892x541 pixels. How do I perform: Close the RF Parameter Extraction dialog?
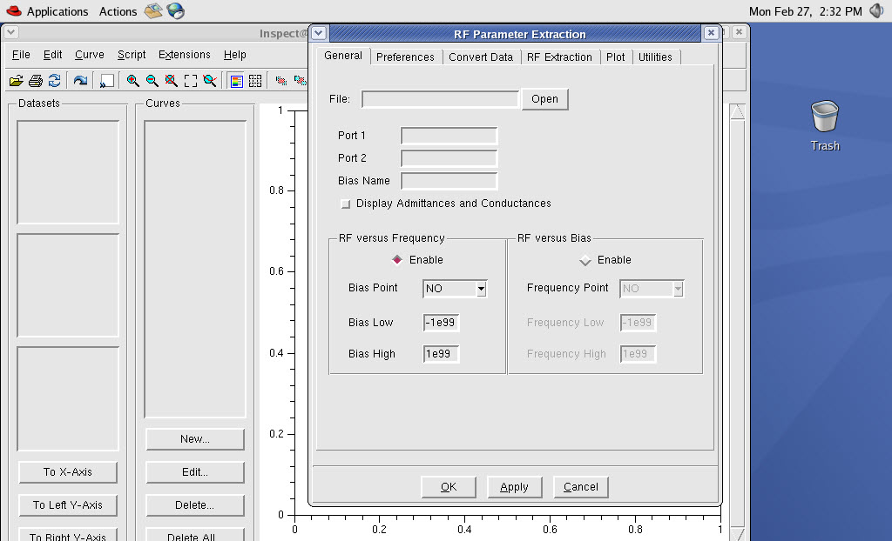point(711,33)
